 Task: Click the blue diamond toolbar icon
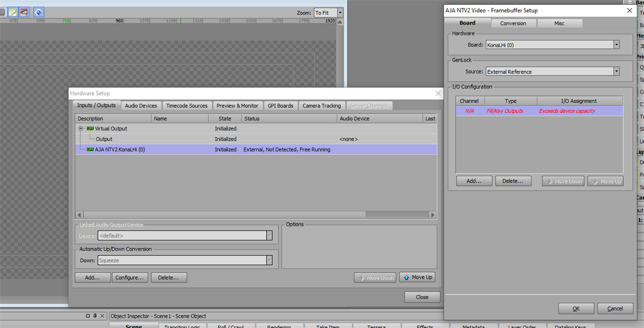pyautogui.click(x=39, y=12)
